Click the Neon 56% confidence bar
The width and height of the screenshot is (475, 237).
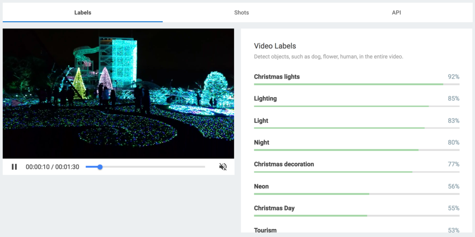(x=357, y=194)
